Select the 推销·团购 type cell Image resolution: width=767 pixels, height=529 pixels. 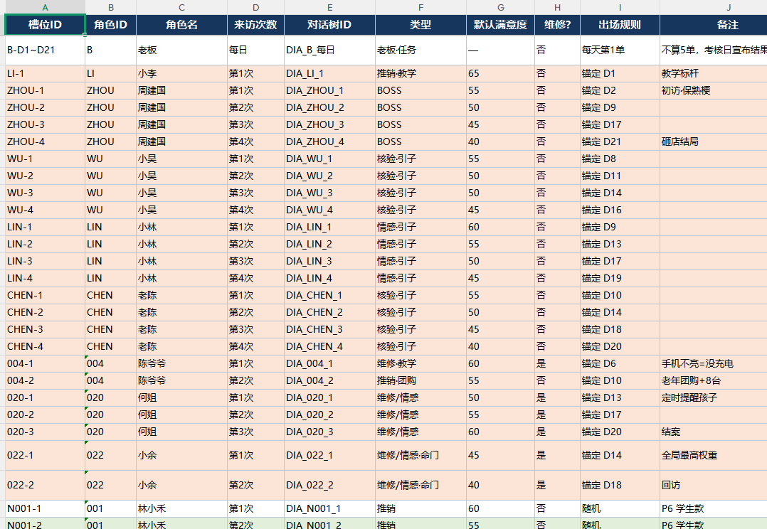420,381
